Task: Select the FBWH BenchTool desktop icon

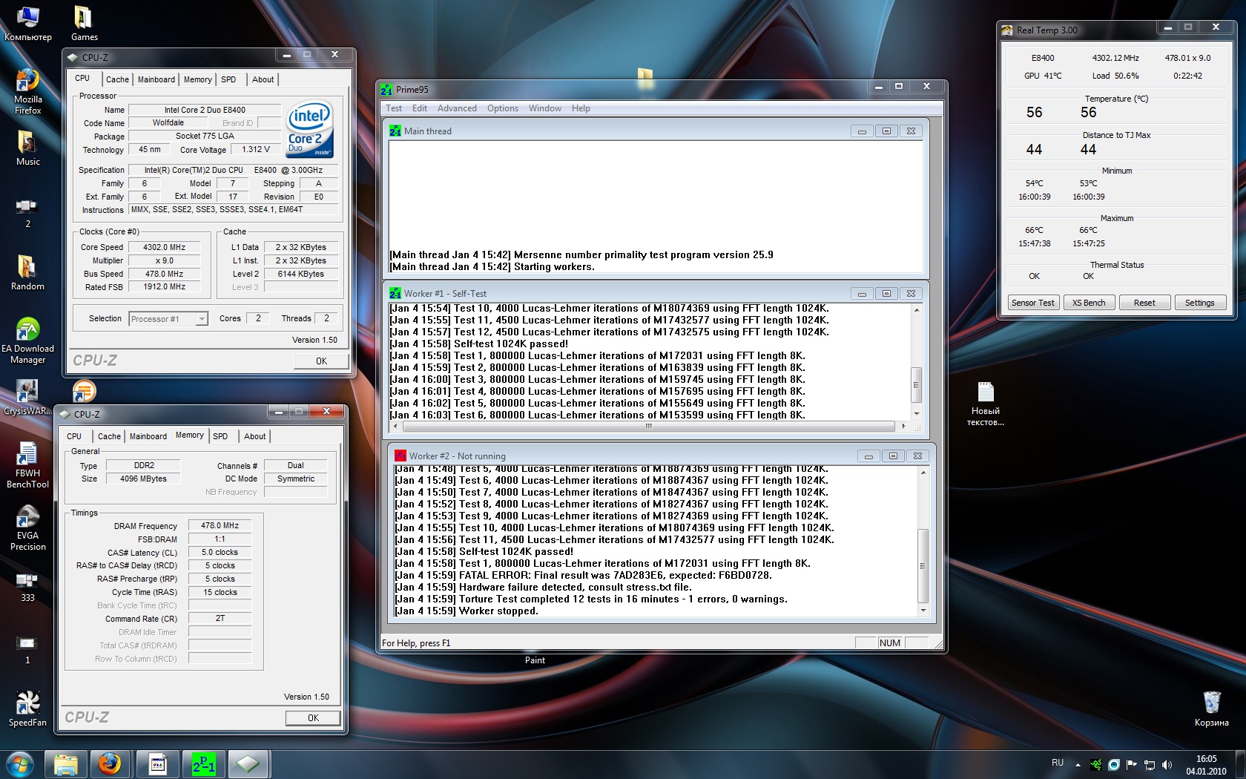Action: pyautogui.click(x=27, y=464)
